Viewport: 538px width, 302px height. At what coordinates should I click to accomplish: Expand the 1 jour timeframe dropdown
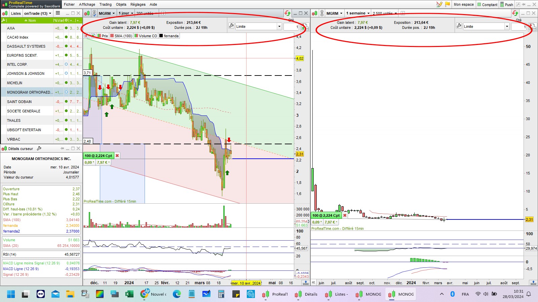point(126,13)
